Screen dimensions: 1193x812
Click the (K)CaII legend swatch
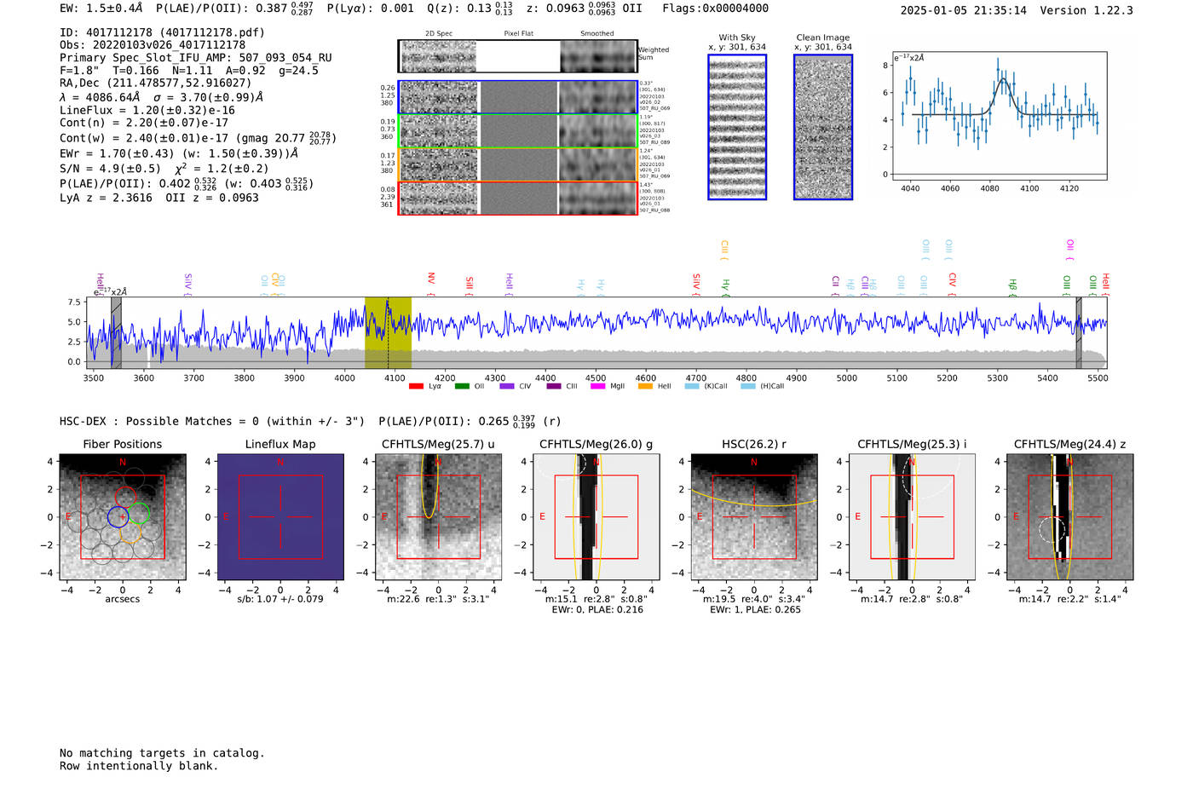point(692,386)
